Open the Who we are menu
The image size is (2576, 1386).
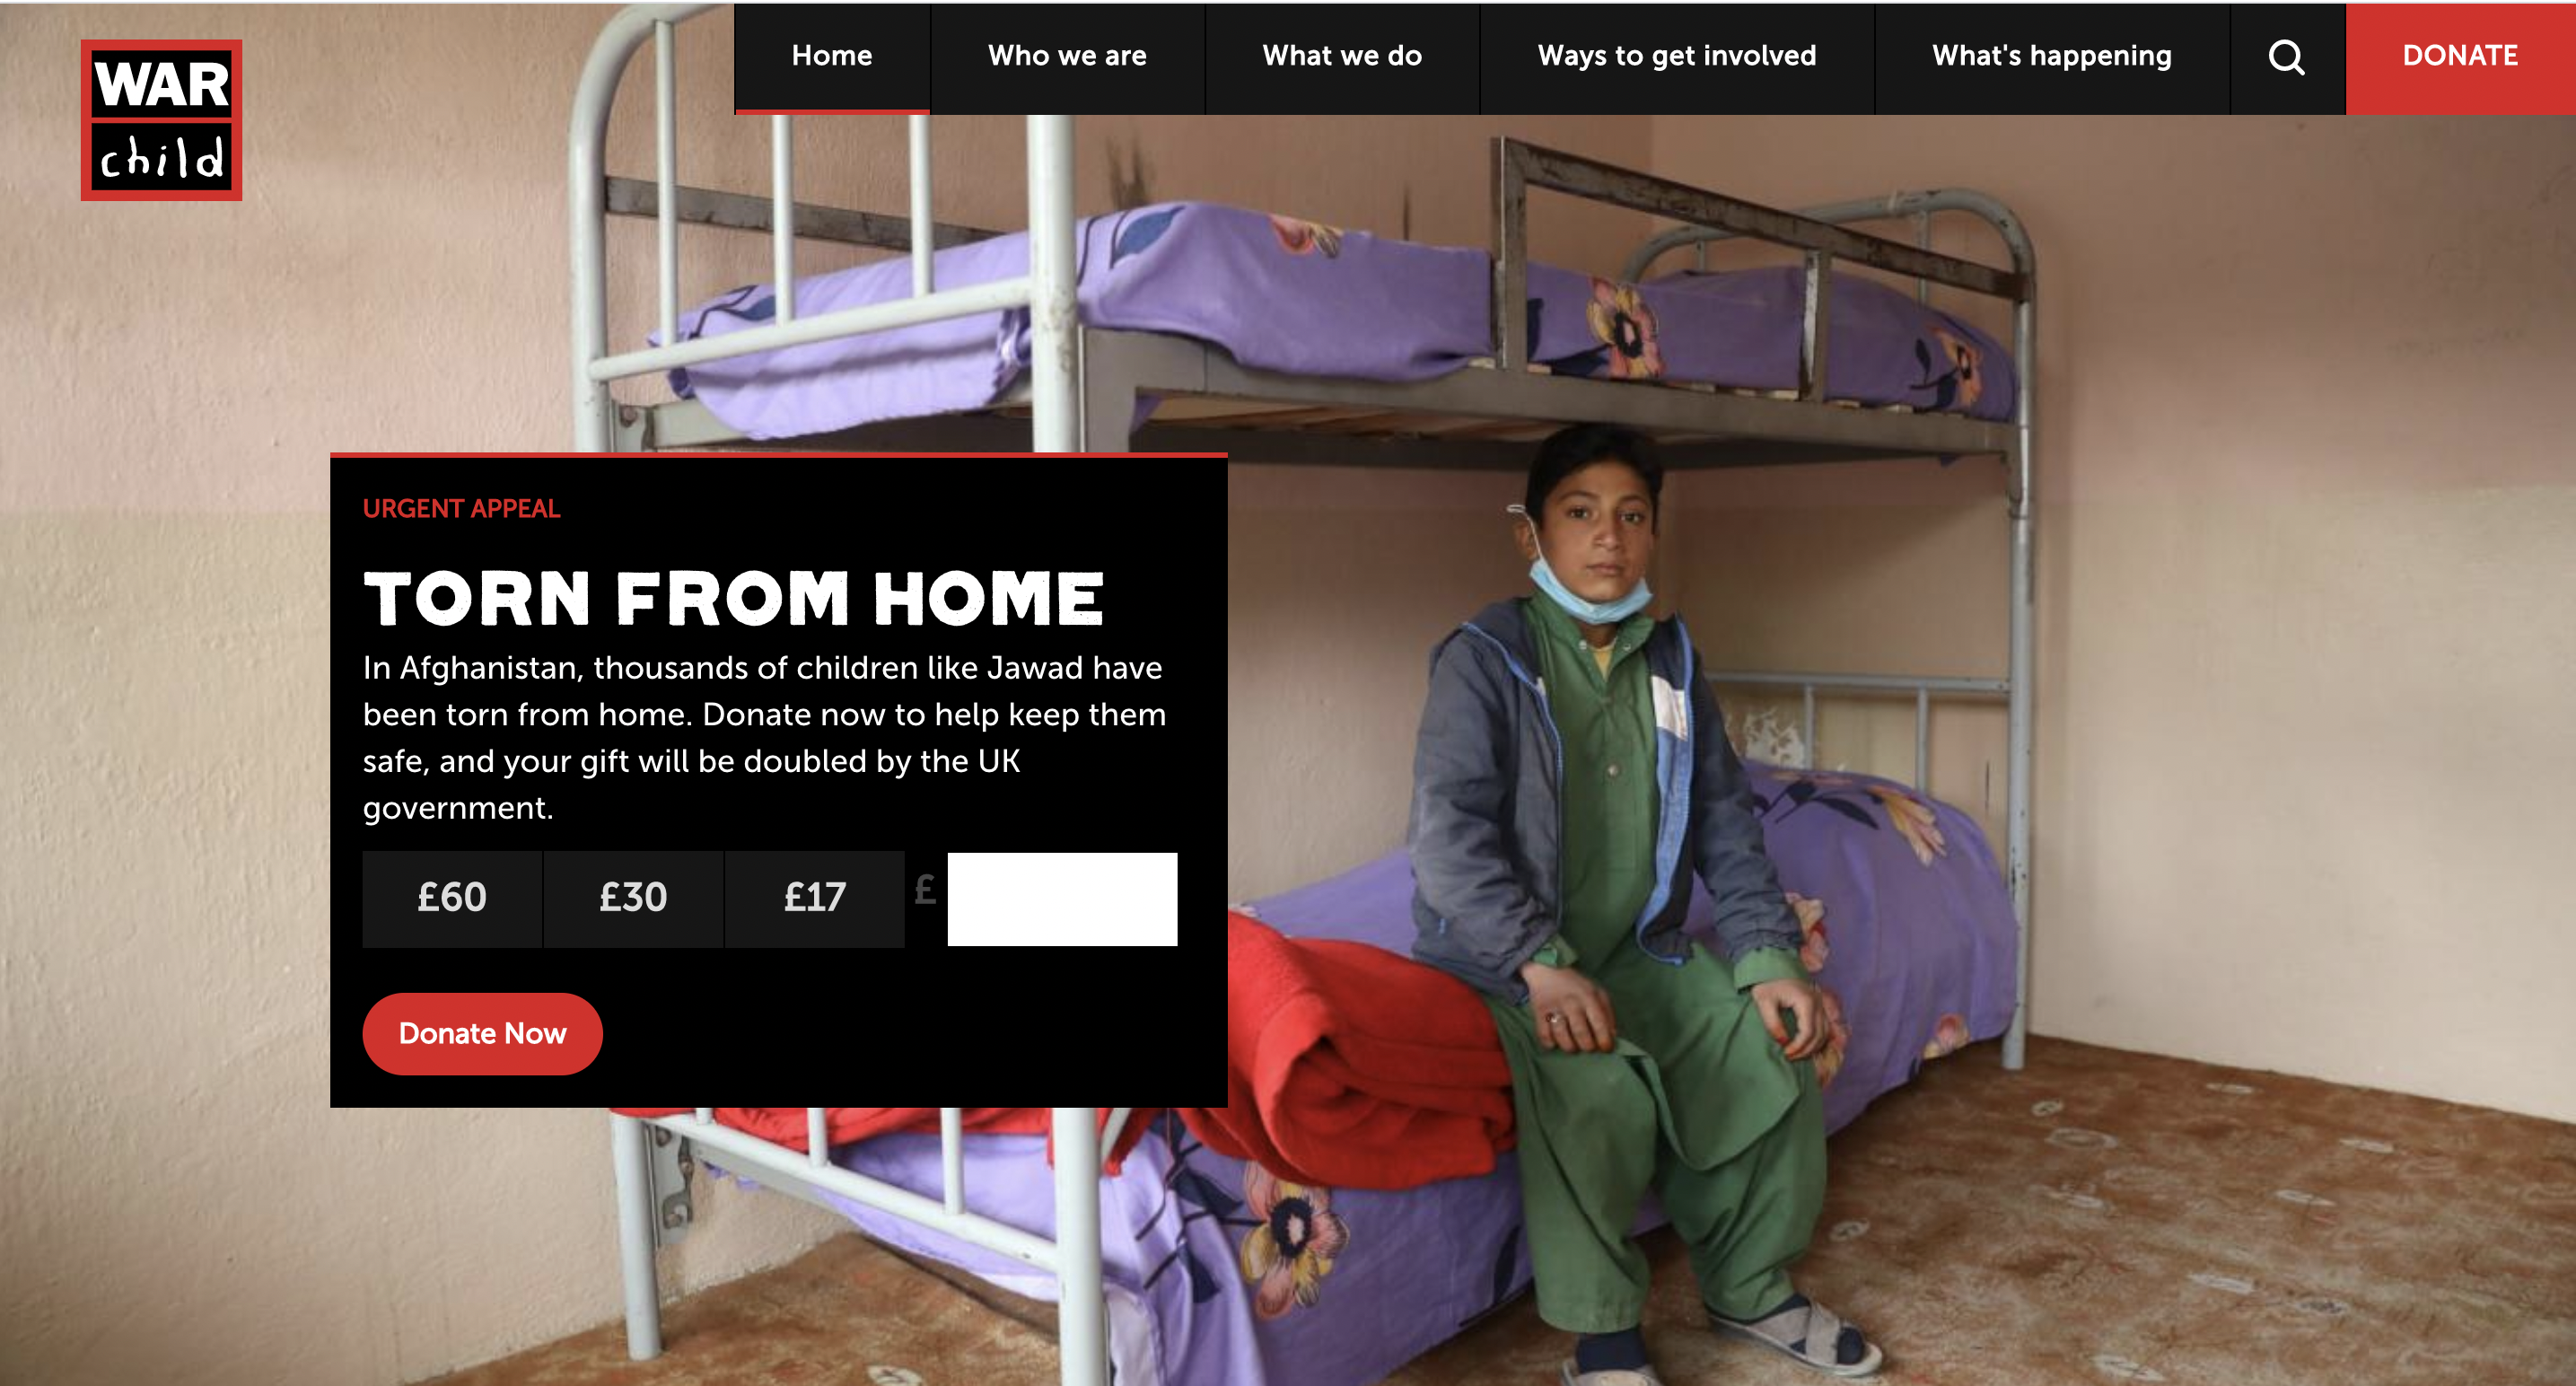click(x=1067, y=58)
